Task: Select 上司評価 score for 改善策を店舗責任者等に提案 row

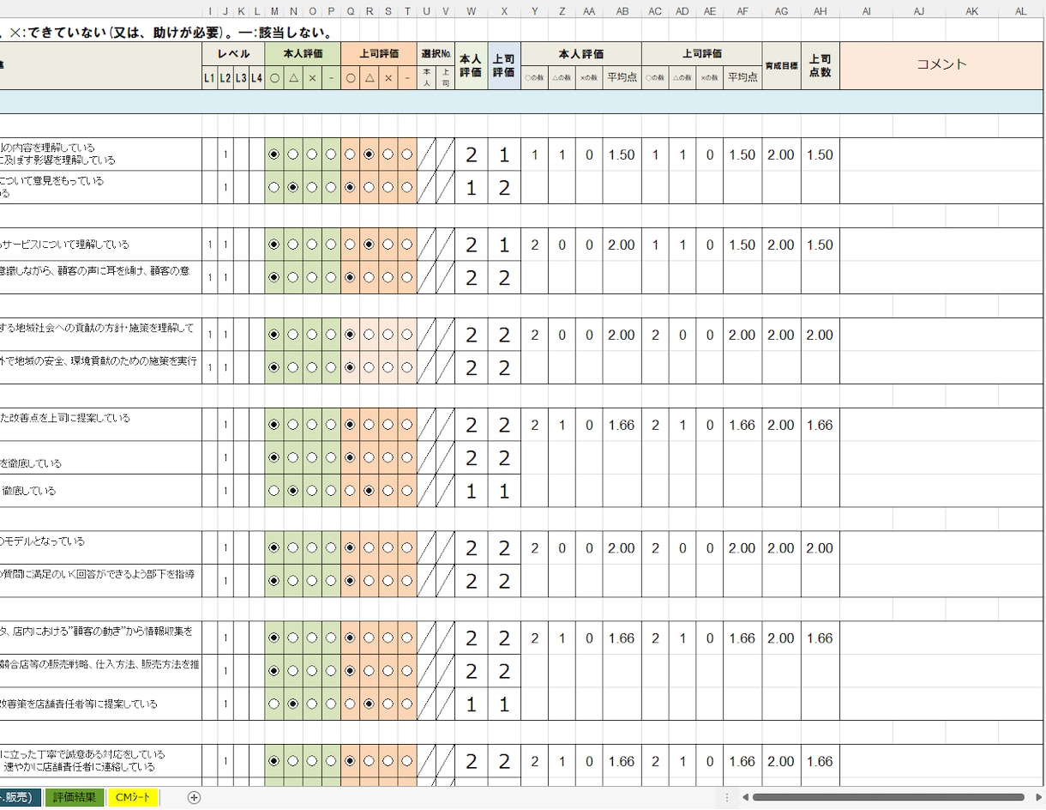Action: 504,704
